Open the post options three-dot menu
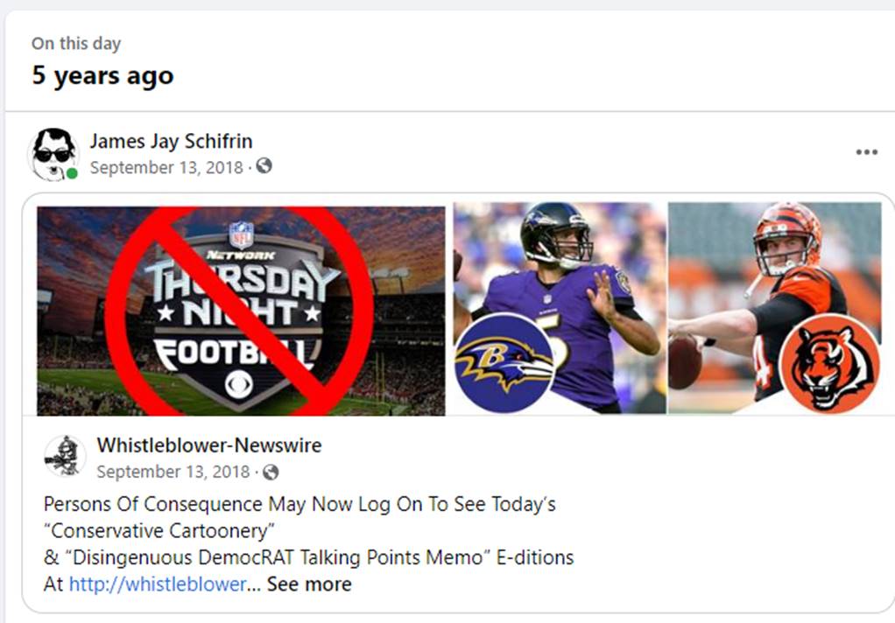Image resolution: width=895 pixels, height=623 pixels. 866,152
